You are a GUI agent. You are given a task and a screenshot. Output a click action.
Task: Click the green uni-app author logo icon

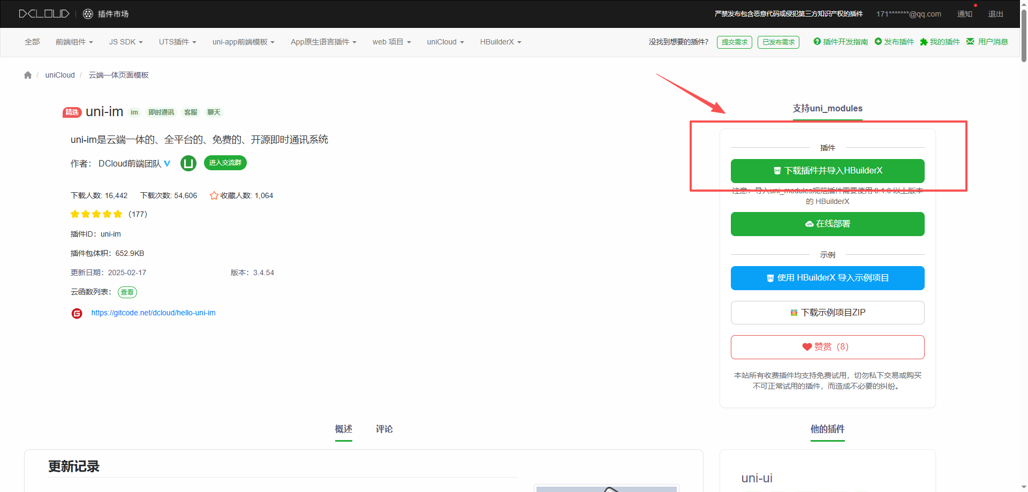(188, 163)
